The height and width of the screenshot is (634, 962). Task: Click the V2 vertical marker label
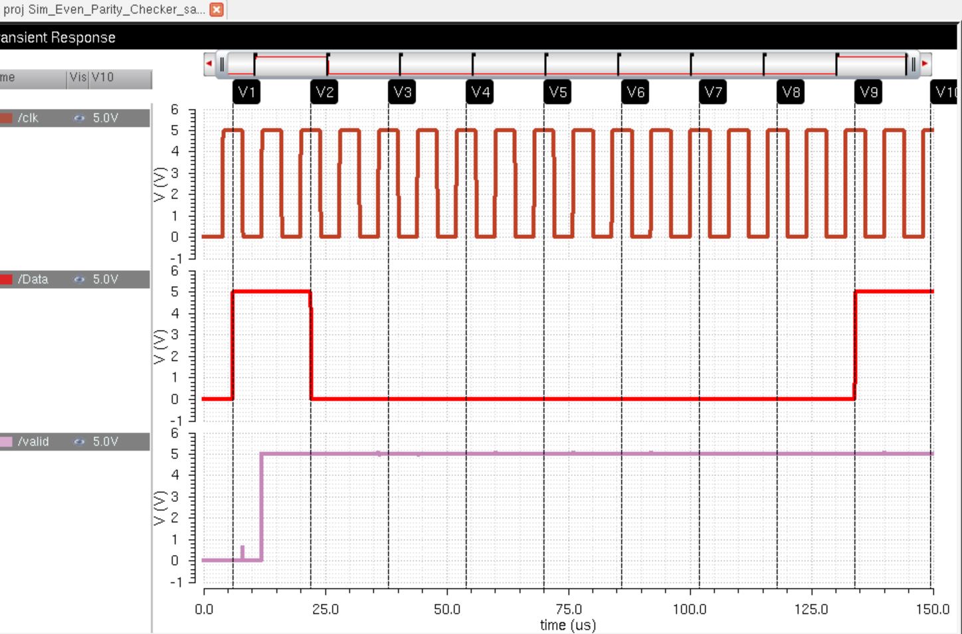click(x=324, y=92)
